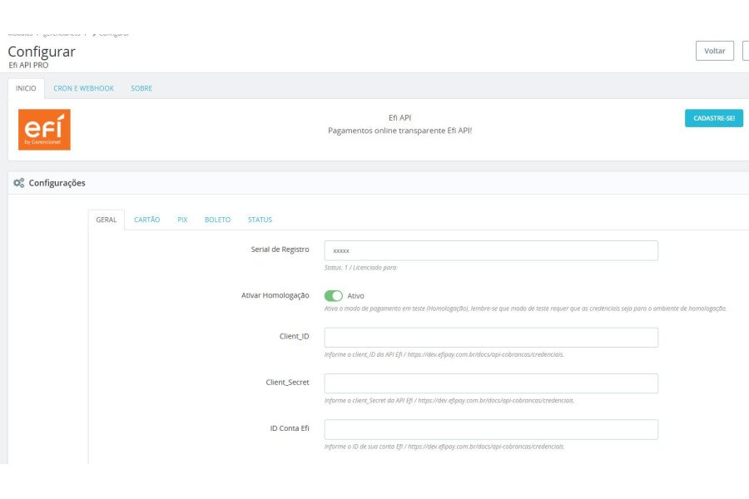Click the homologação mode description text
749x499 pixels.
(x=525, y=309)
